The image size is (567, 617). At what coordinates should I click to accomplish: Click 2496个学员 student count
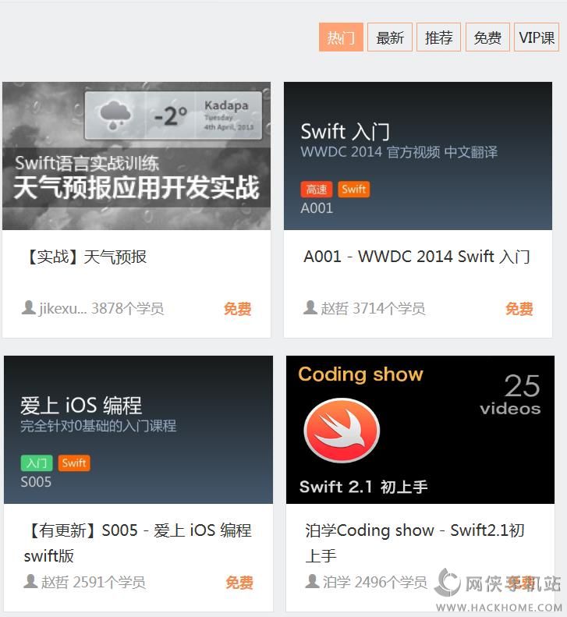click(391, 582)
